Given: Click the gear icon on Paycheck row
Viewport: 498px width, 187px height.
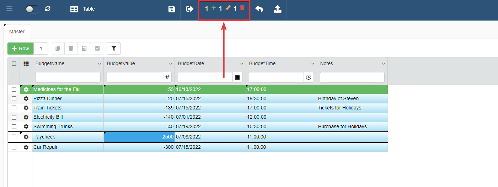Looking at the screenshot, I should tap(26, 137).
